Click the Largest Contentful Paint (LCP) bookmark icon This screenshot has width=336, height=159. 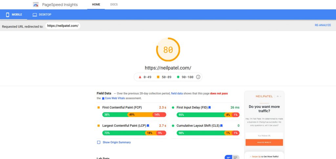tap(148, 126)
